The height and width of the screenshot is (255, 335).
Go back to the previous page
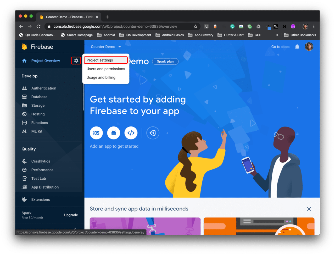(x=21, y=26)
